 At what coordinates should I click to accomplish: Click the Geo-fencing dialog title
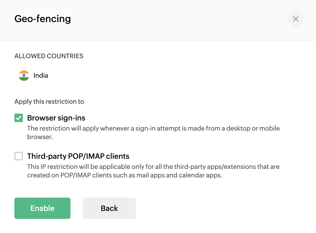(43, 19)
